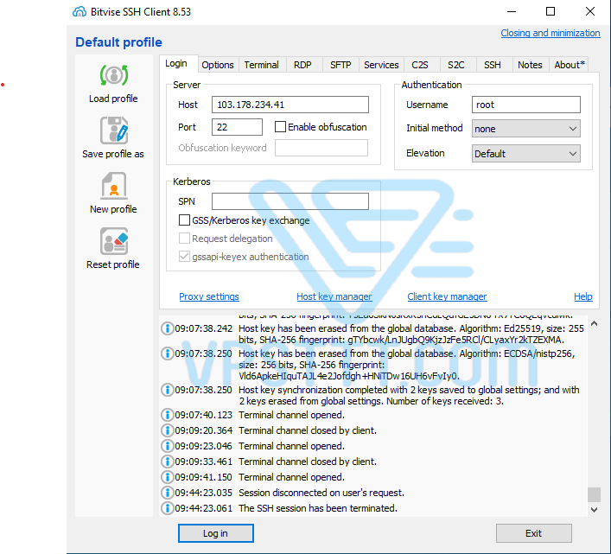
Task: Click the Bitvise cloud icon in title bar
Action: click(x=80, y=12)
